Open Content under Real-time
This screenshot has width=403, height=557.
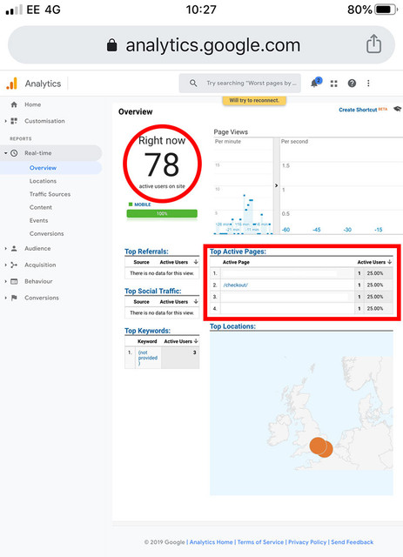coord(41,207)
